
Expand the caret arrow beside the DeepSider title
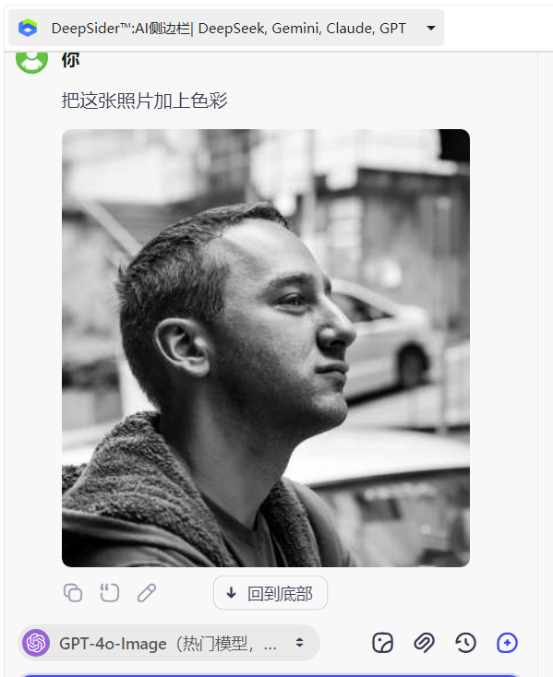(x=430, y=28)
